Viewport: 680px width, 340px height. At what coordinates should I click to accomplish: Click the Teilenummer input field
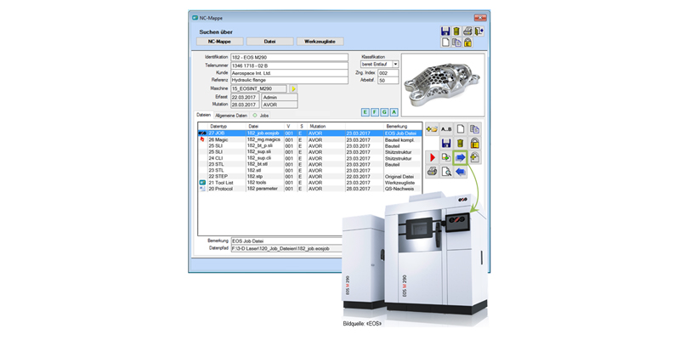click(x=289, y=65)
